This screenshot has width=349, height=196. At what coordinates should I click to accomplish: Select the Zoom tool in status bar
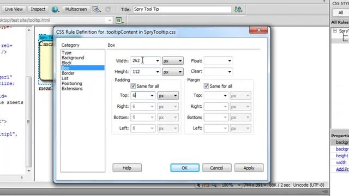coord(214,185)
